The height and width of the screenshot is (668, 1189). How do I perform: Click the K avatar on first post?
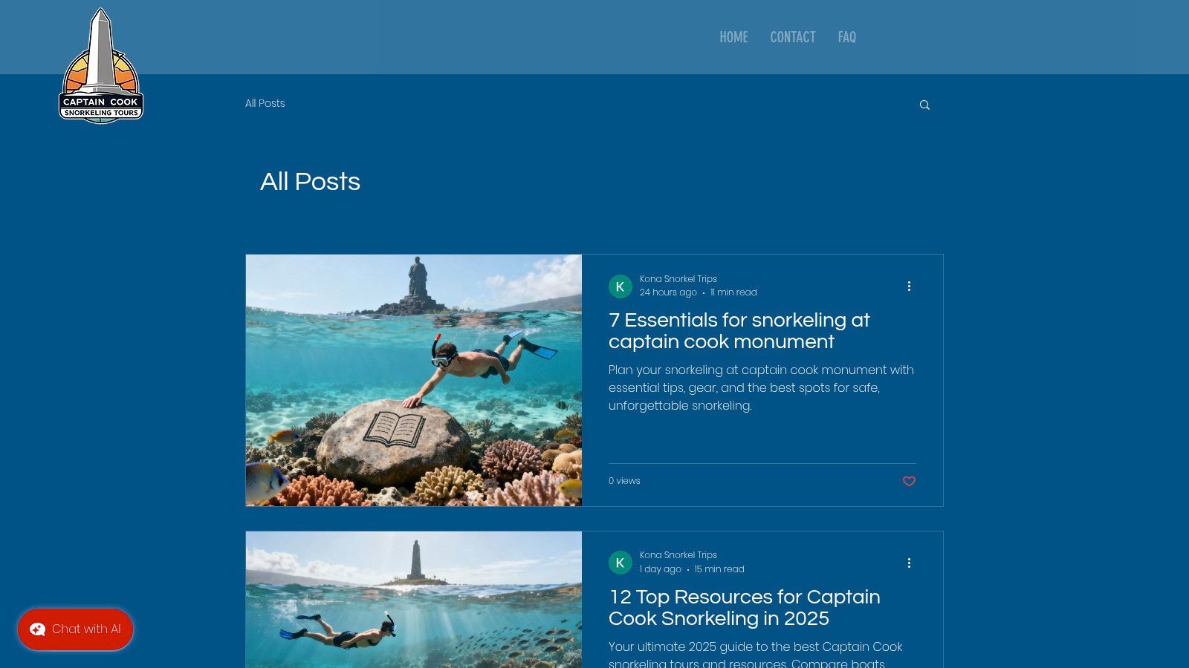tap(621, 286)
